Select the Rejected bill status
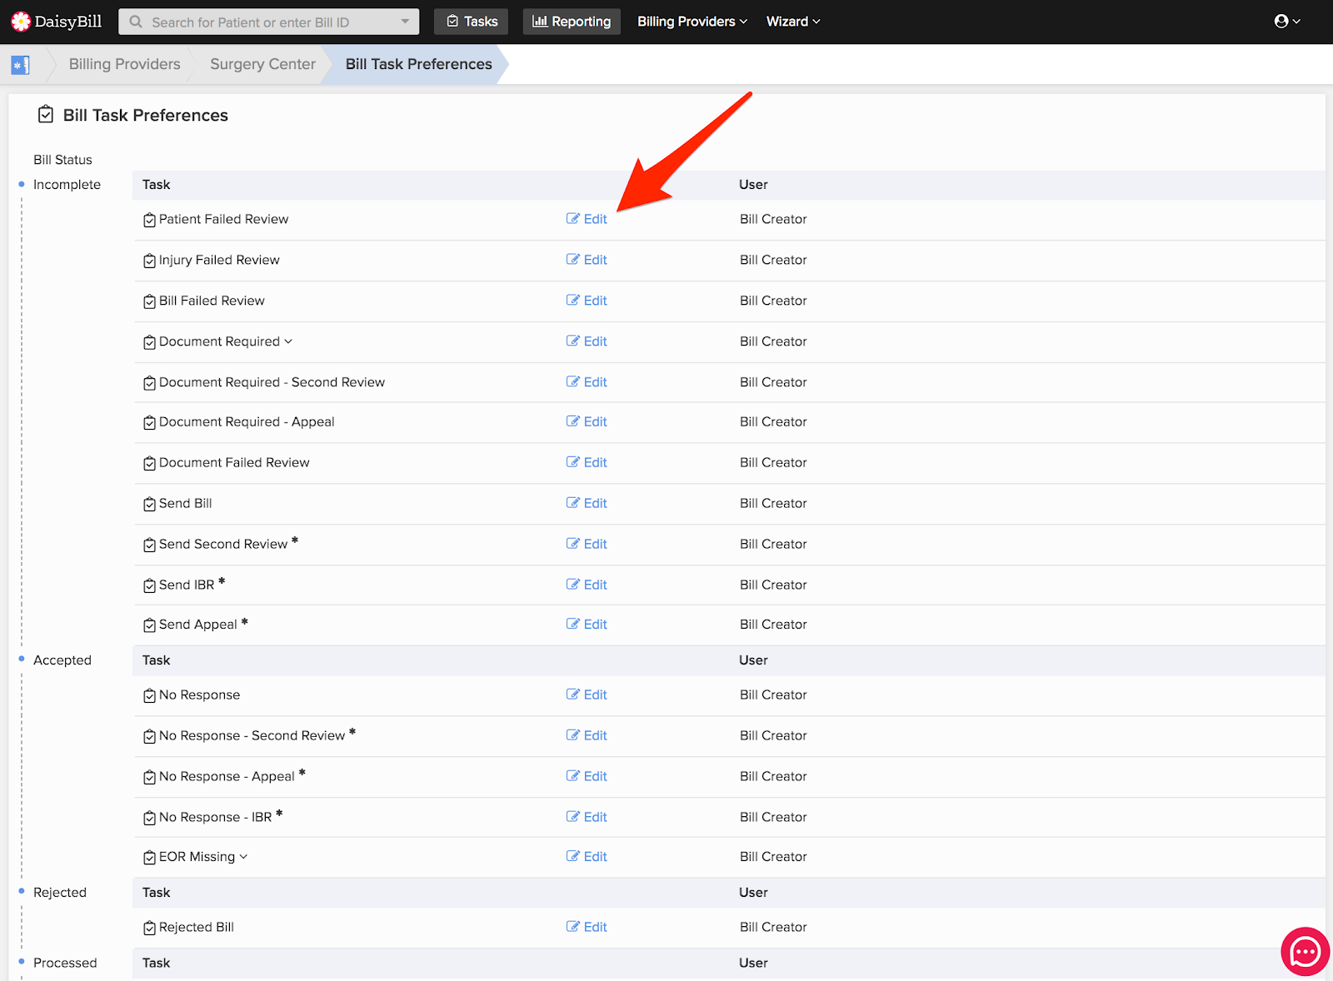 (x=60, y=893)
